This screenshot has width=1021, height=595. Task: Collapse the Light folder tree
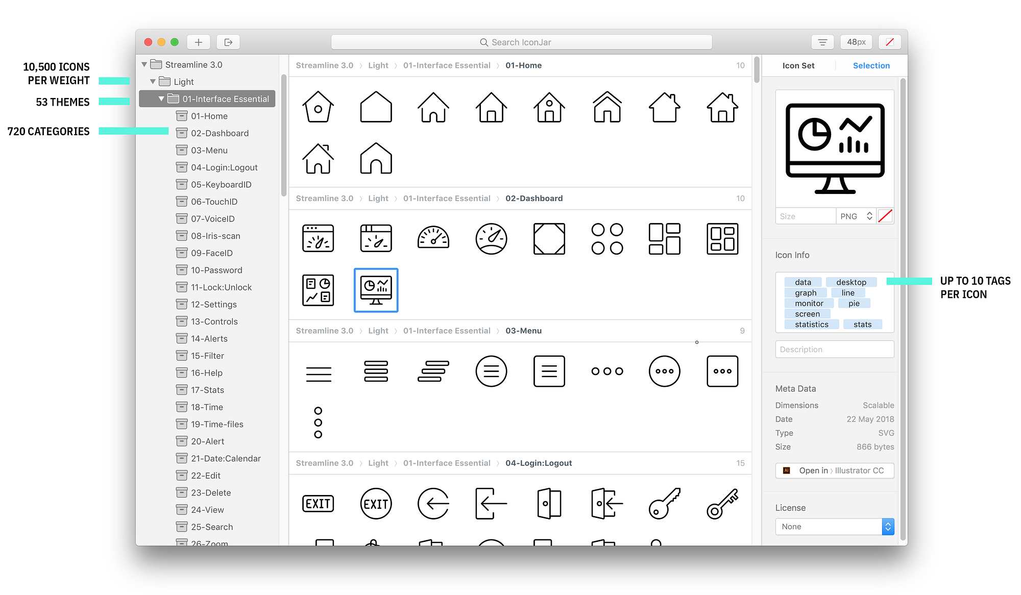[x=153, y=82]
